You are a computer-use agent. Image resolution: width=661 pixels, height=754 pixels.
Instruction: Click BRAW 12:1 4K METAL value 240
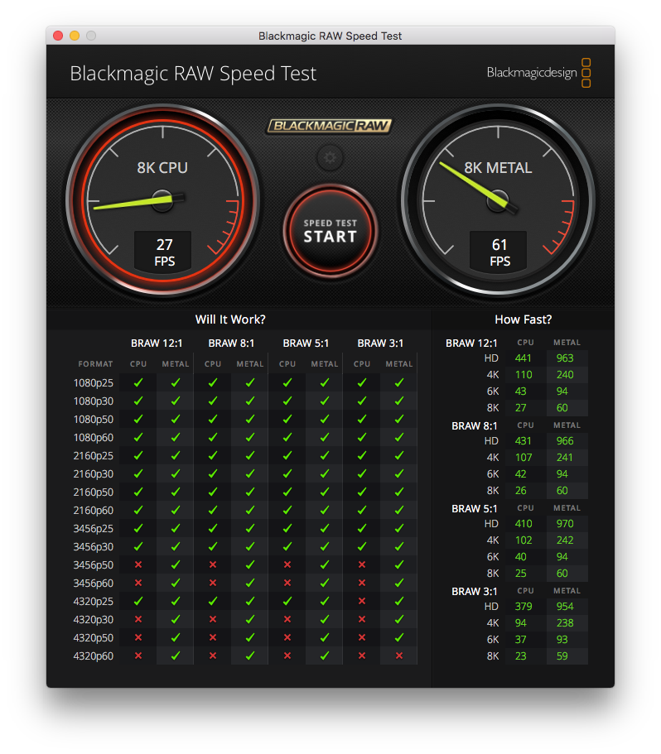[565, 375]
